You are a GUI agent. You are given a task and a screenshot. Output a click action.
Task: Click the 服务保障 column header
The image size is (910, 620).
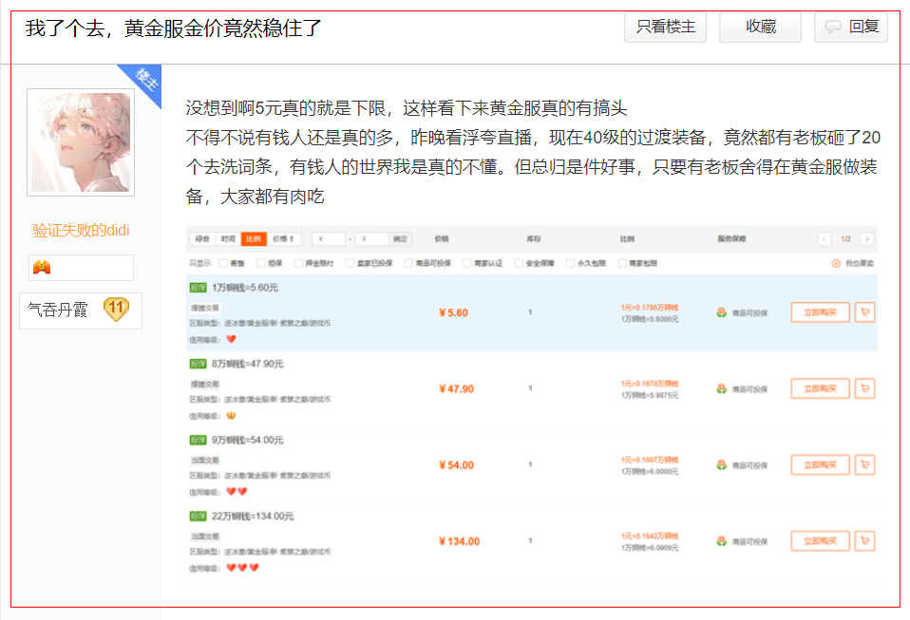(x=731, y=239)
